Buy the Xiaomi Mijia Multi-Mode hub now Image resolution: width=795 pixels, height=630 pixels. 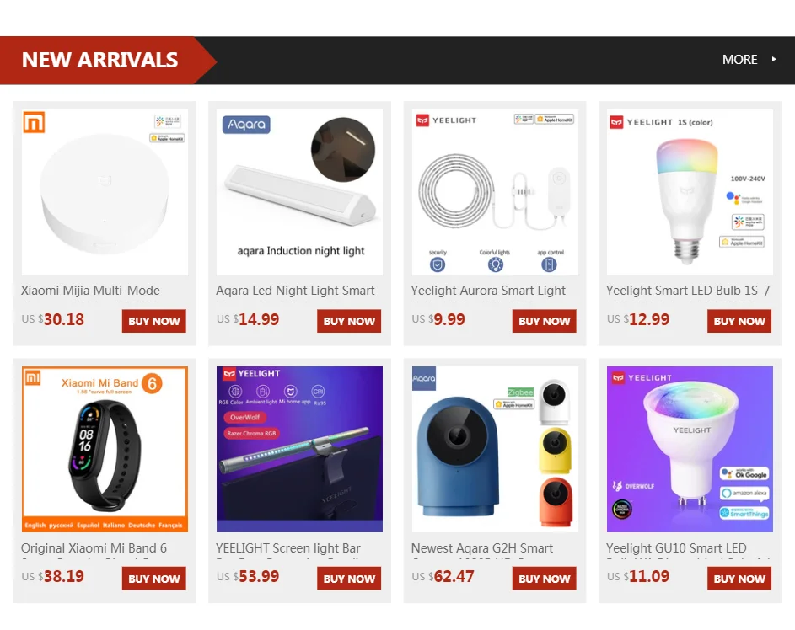tap(154, 321)
